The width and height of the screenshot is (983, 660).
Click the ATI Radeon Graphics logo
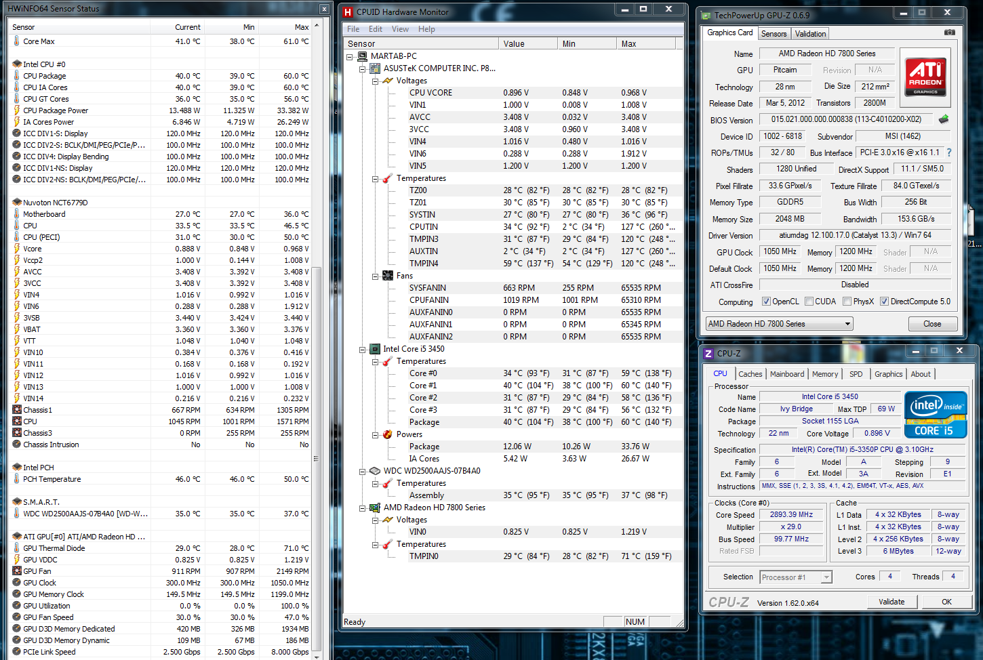point(925,76)
